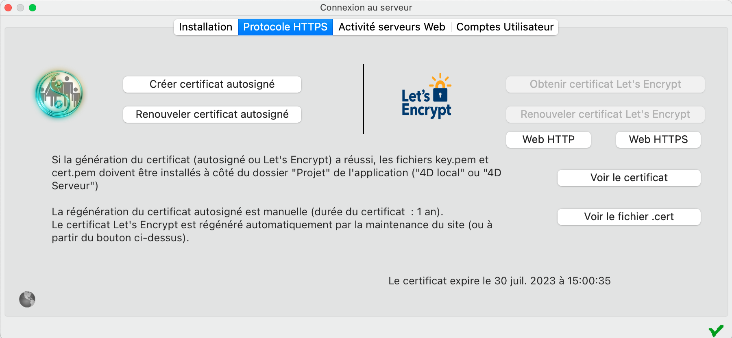
Task: Click the green checkmark validation icon
Action: pos(716,331)
